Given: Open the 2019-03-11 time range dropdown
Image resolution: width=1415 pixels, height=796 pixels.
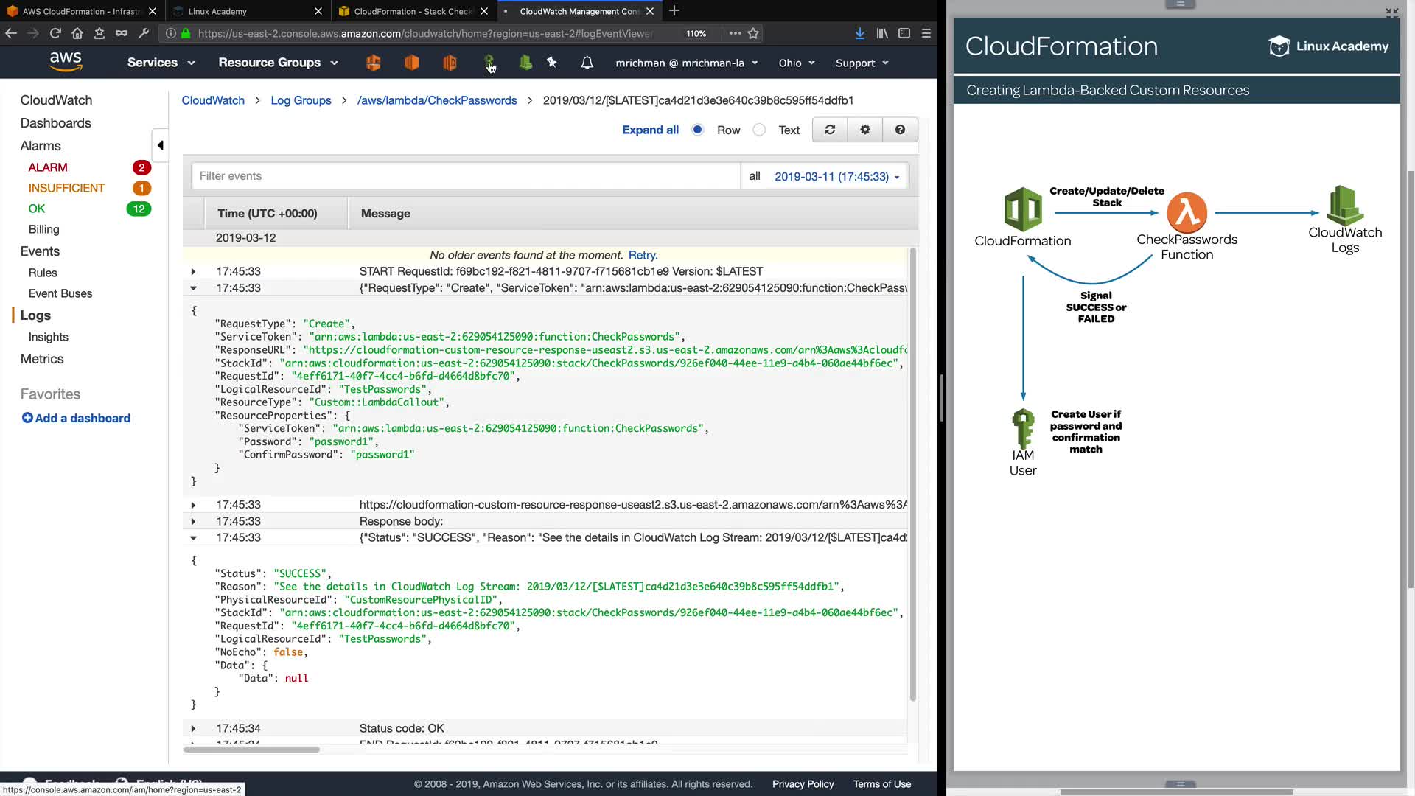Looking at the screenshot, I should 836,176.
